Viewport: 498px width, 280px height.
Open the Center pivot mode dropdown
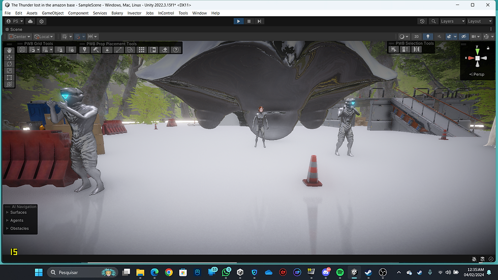point(20,37)
